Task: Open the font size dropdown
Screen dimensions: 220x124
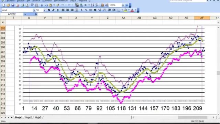Action: pos(44,10)
